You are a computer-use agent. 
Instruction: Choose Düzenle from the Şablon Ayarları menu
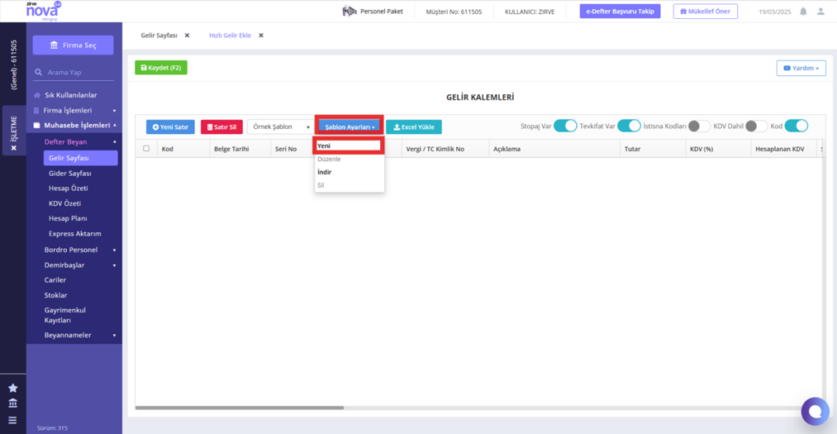click(348, 159)
